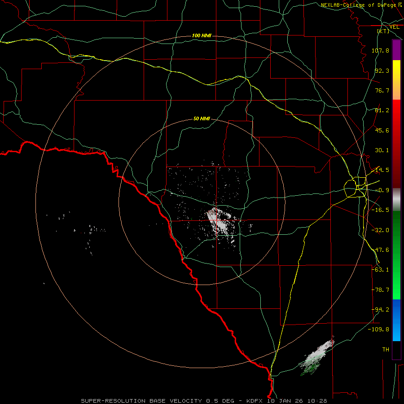
Task: Click the -47.6 scale value
Action: point(380,250)
